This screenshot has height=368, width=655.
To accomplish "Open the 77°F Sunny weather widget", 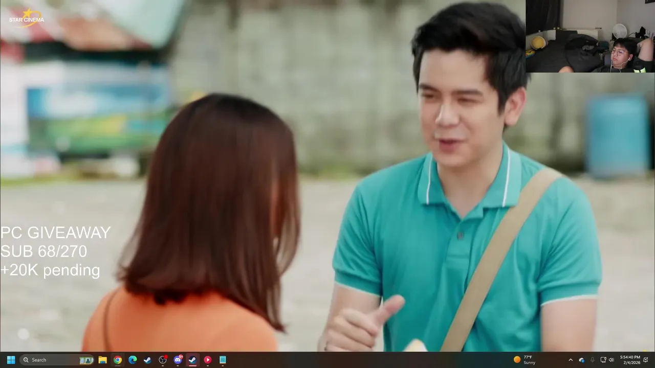I will coord(525,360).
